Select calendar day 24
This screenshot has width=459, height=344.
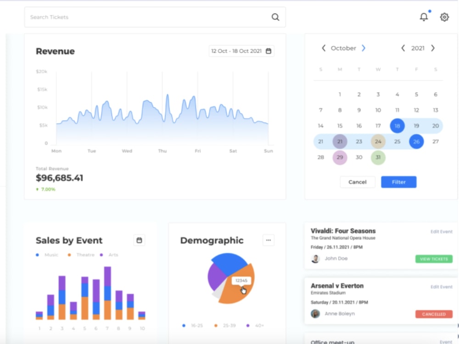(x=378, y=142)
